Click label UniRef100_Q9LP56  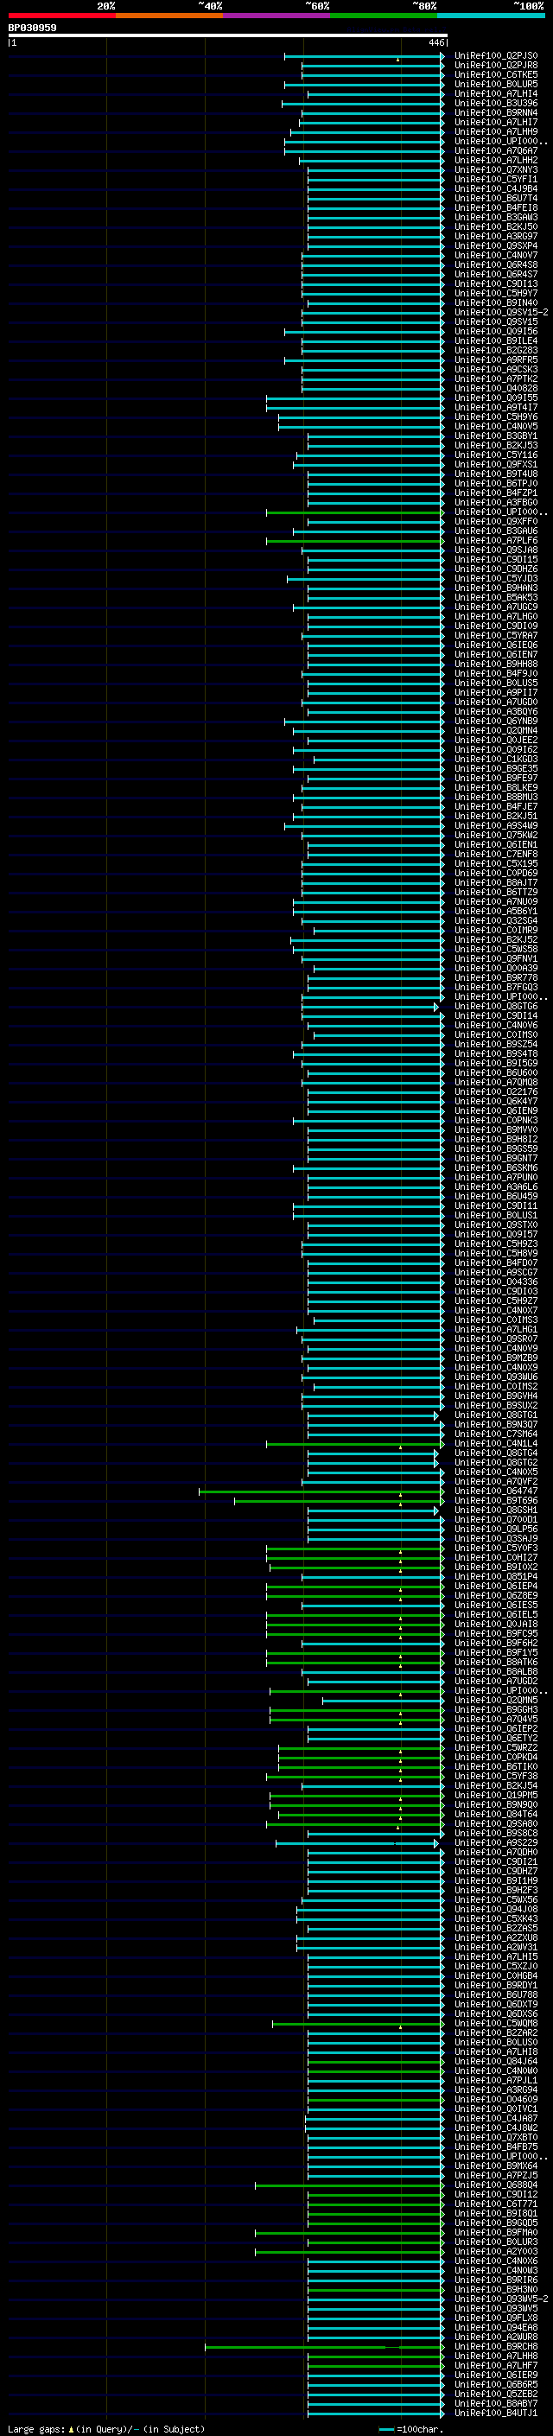495,1530
